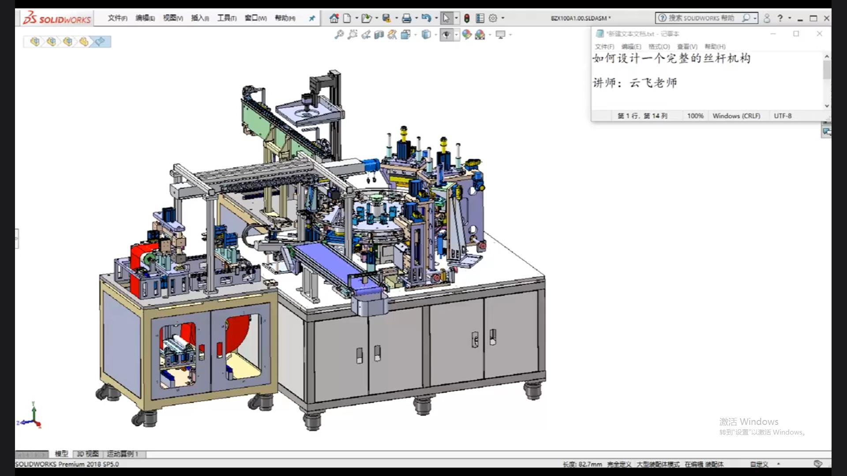Screen dimensions: 847x476
Task: Switch to the 3D 视图 tab
Action: [88, 454]
